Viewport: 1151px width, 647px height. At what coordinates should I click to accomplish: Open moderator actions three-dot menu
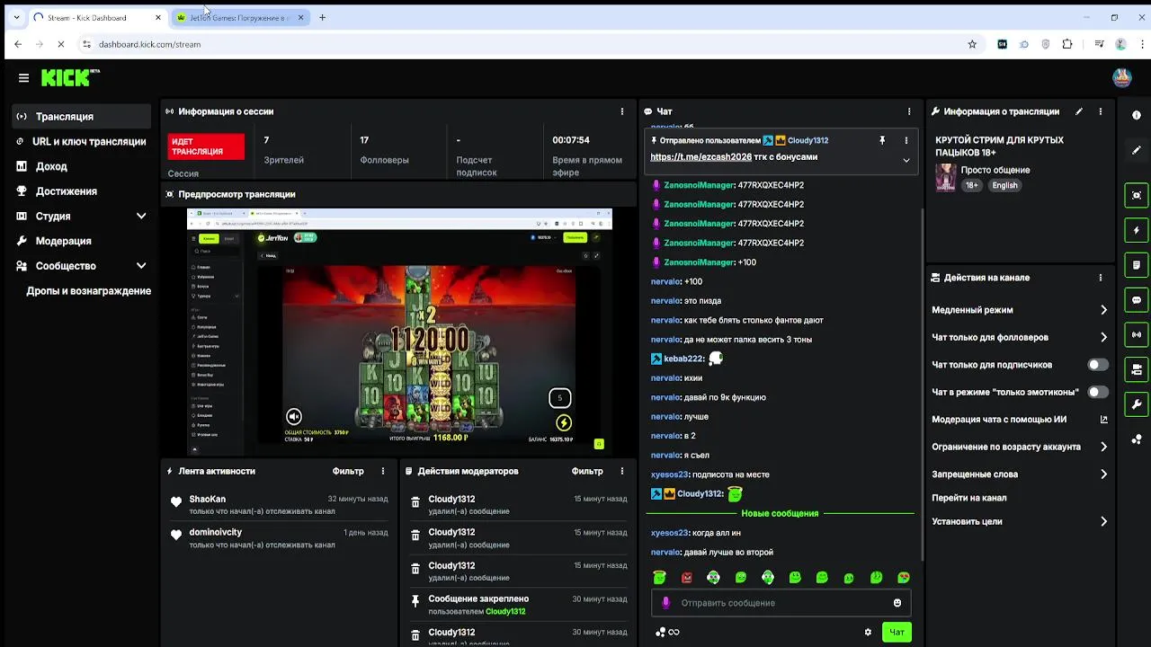click(x=622, y=471)
